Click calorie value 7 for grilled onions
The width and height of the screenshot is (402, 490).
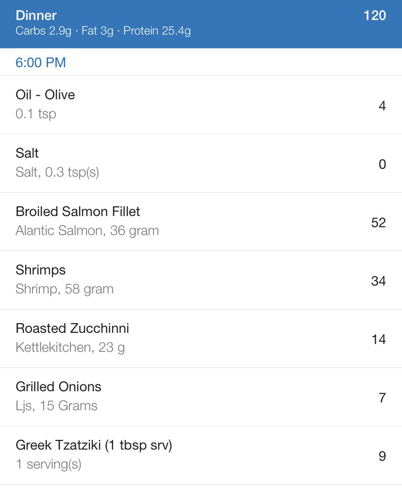coord(383,398)
